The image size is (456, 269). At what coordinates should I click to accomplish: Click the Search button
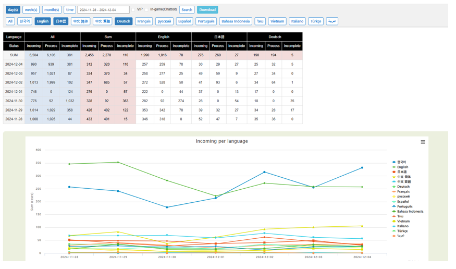187,9
